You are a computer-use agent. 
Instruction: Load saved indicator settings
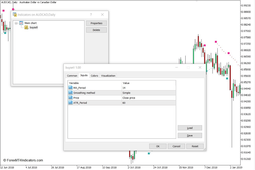tap(190, 128)
